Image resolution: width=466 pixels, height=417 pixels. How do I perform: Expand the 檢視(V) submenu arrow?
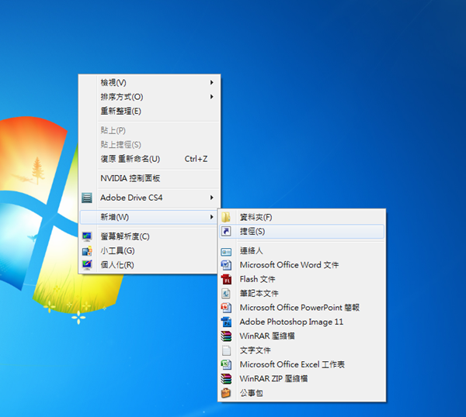click(211, 83)
